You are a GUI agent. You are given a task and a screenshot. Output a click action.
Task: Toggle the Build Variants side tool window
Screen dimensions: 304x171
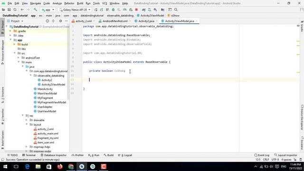pyautogui.click(x=2, y=140)
